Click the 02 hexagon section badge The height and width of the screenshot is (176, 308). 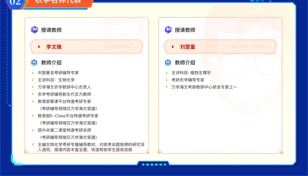tap(15, 3)
